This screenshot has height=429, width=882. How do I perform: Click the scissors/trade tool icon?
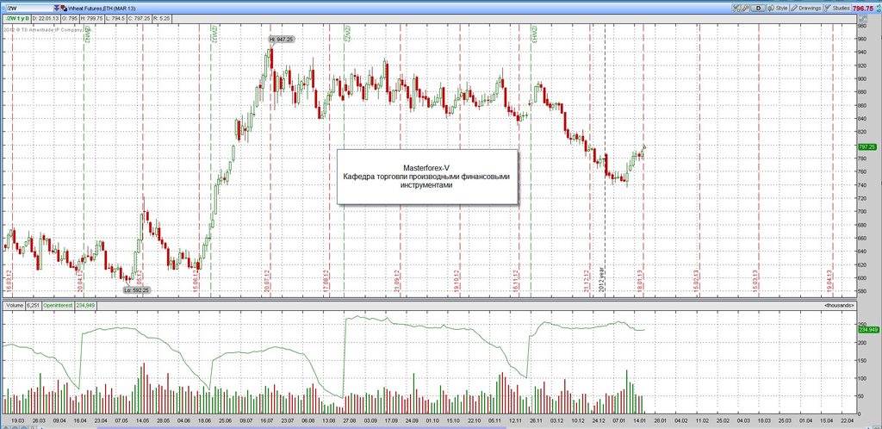(x=736, y=9)
